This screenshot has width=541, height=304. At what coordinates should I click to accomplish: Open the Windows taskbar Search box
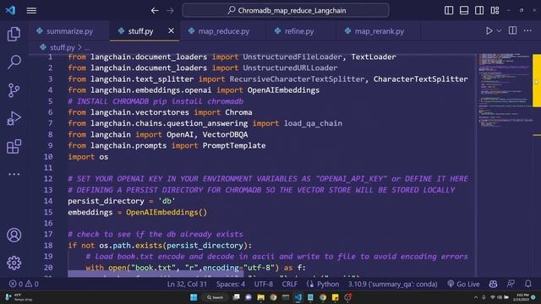[x=215, y=297]
